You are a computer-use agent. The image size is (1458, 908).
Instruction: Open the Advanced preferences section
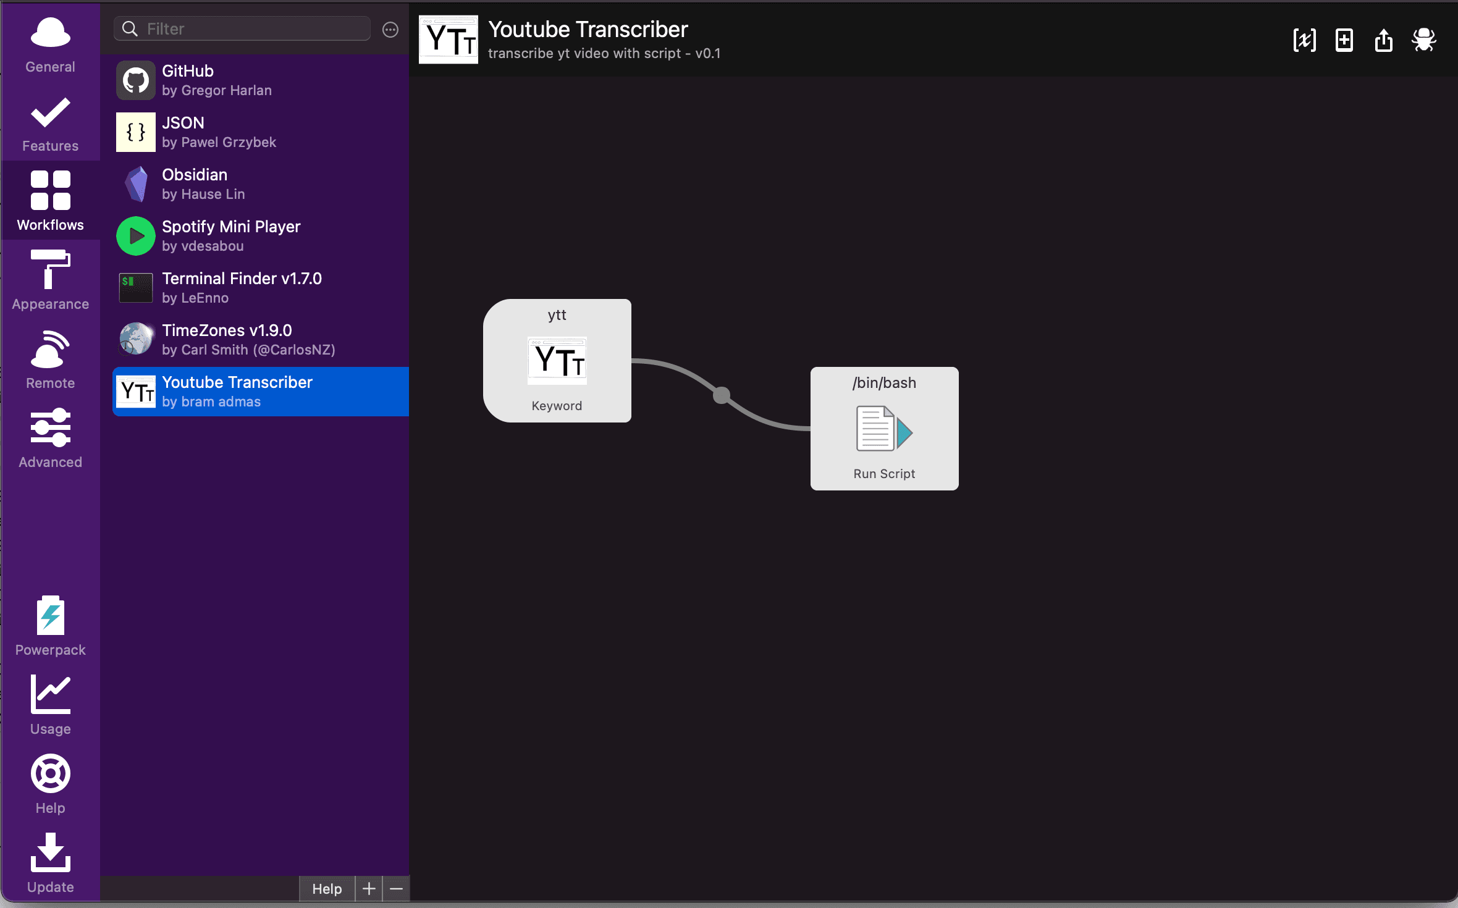pos(50,439)
